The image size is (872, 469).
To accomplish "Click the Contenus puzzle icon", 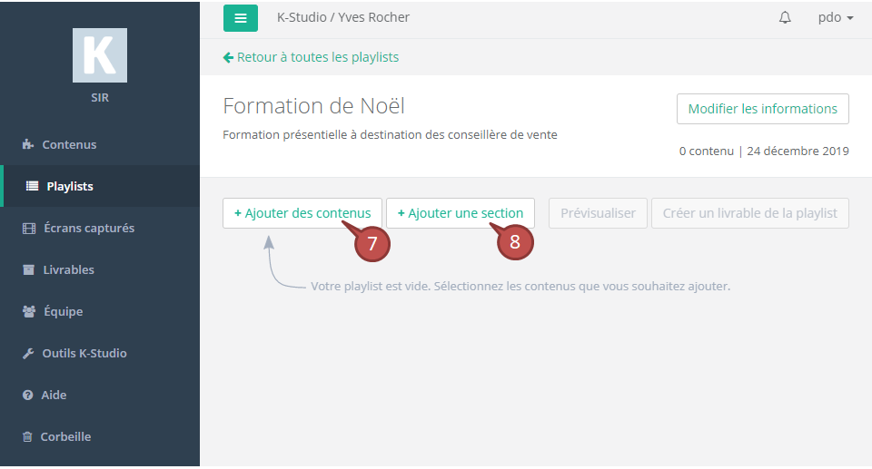I will 28,144.
